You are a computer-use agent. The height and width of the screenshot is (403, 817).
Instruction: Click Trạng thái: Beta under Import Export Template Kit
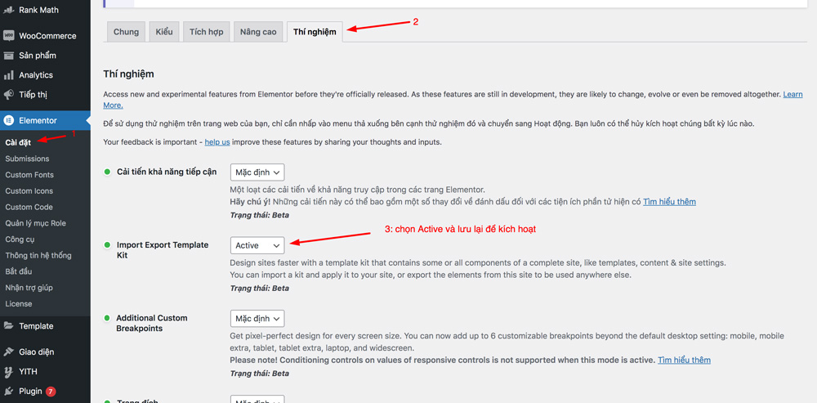(x=260, y=288)
